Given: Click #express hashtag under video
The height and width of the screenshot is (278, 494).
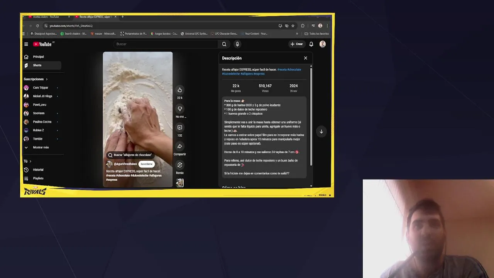Looking at the screenshot, I should 112,180.
